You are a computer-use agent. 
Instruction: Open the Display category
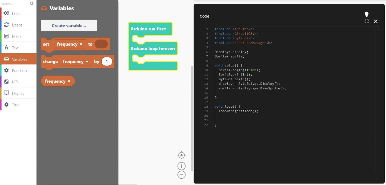click(x=18, y=93)
